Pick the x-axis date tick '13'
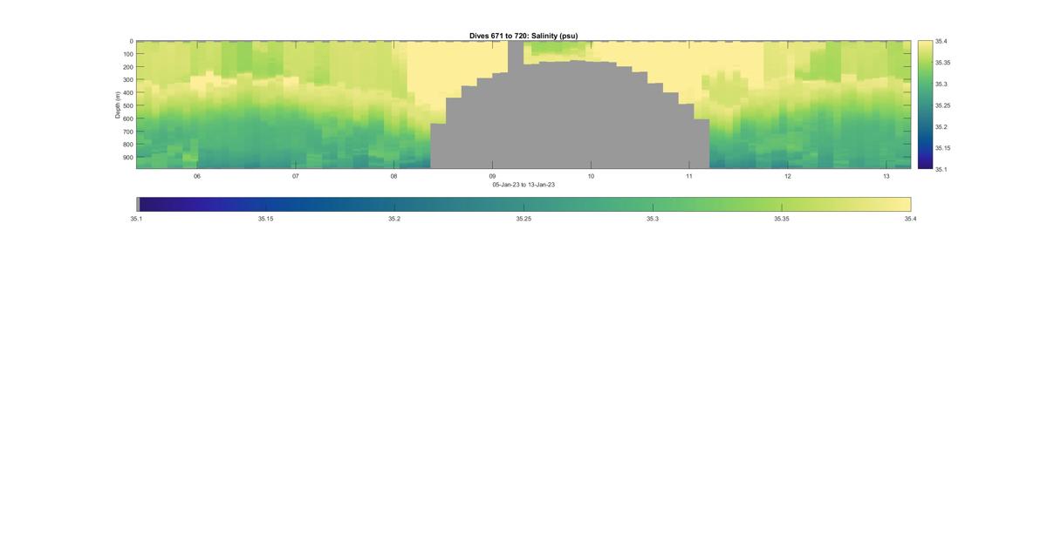This screenshot has height=542, width=1047. pyautogui.click(x=886, y=176)
